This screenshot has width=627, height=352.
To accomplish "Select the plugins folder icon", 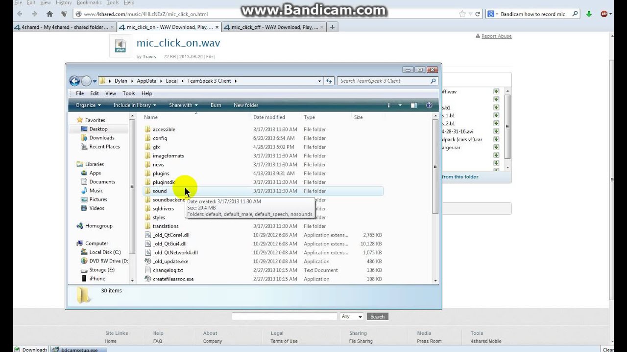I will pos(148,174).
